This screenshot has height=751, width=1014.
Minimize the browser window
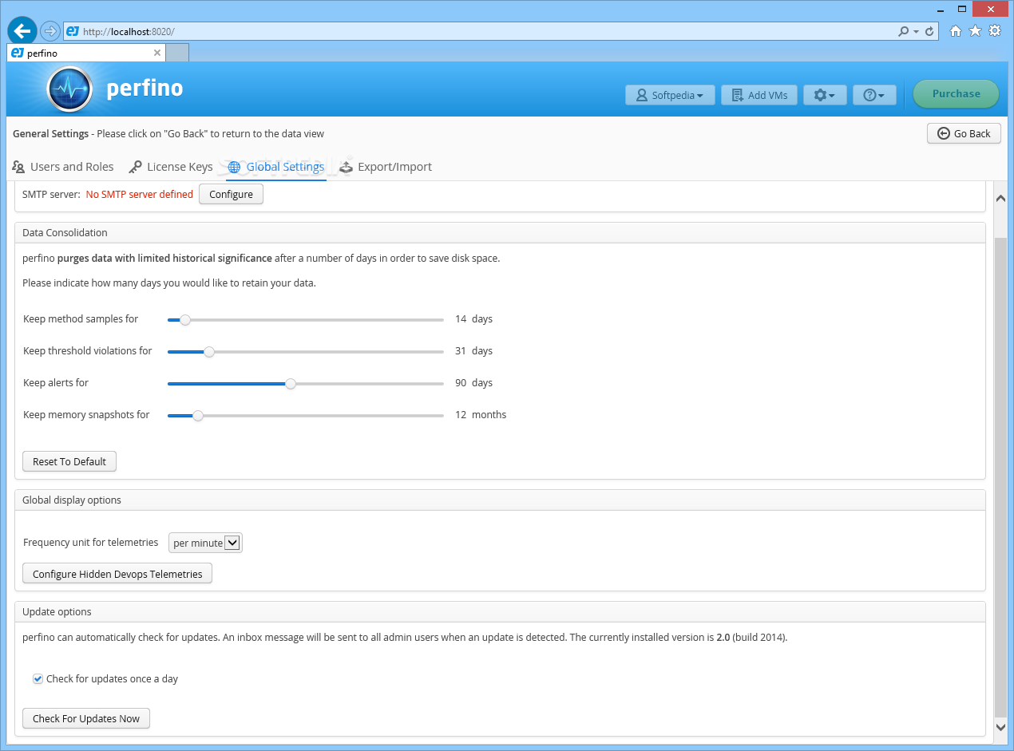pos(941,9)
